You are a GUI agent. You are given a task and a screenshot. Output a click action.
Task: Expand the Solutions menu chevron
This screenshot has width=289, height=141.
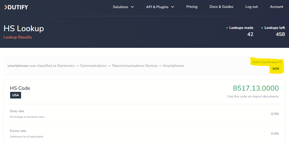(x=132, y=7)
